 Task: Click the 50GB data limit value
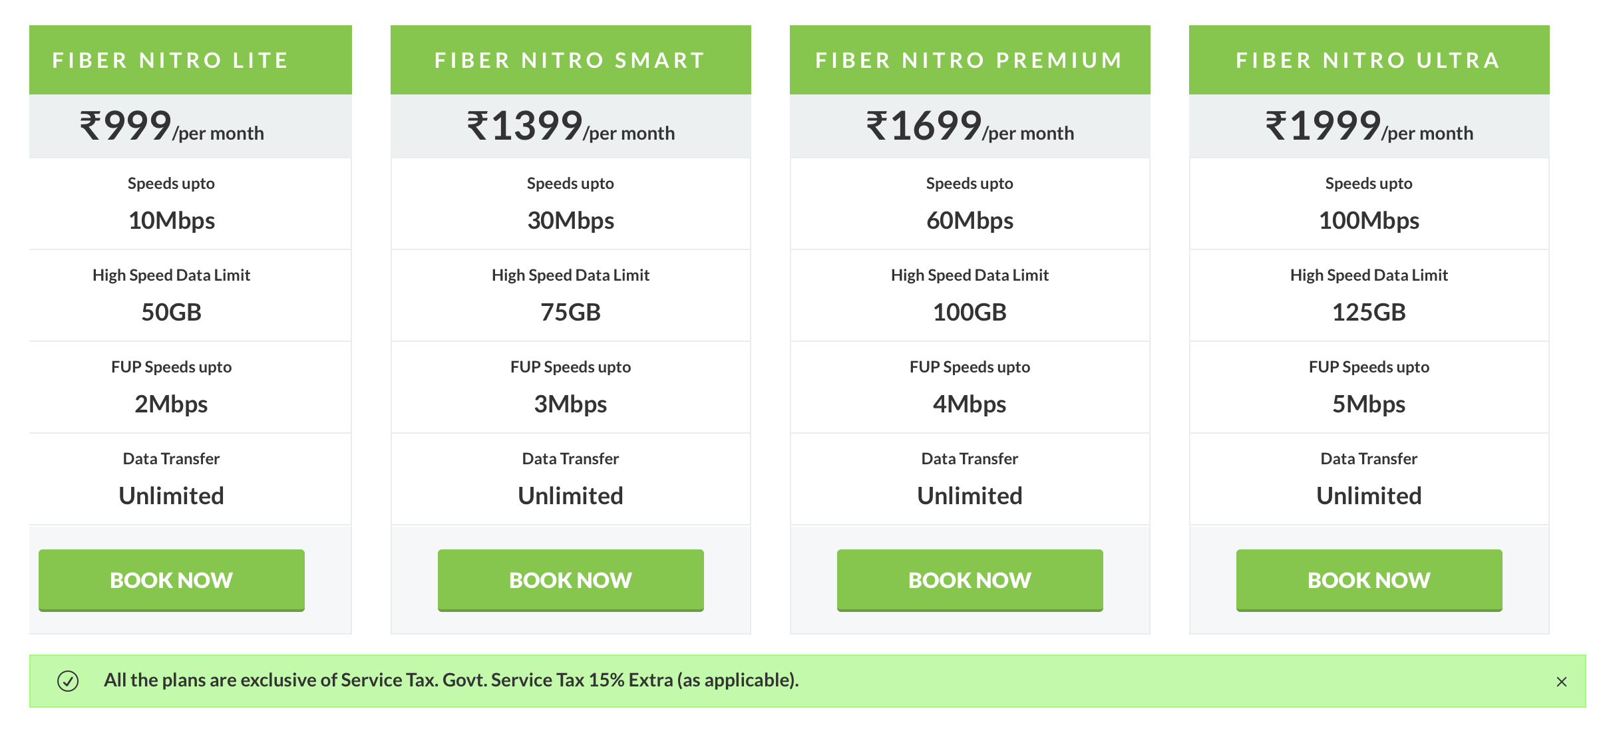point(172,312)
